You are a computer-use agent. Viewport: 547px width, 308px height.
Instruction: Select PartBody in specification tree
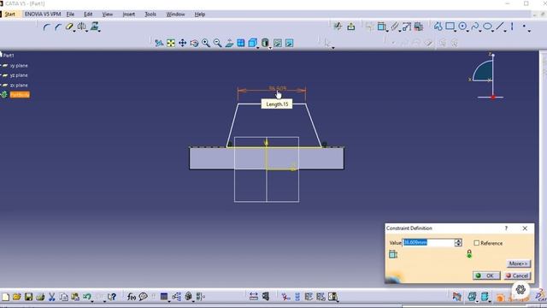pos(20,95)
